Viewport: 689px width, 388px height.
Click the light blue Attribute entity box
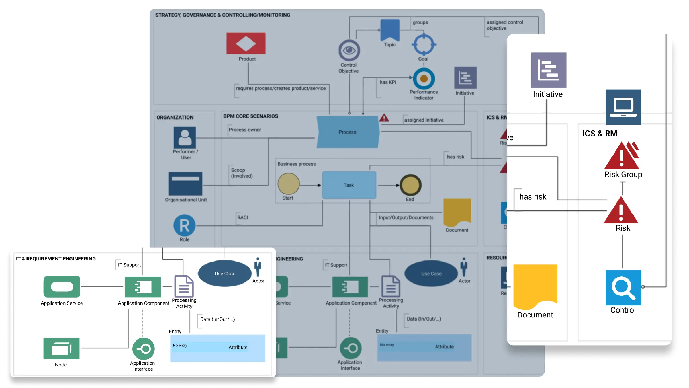(218, 348)
